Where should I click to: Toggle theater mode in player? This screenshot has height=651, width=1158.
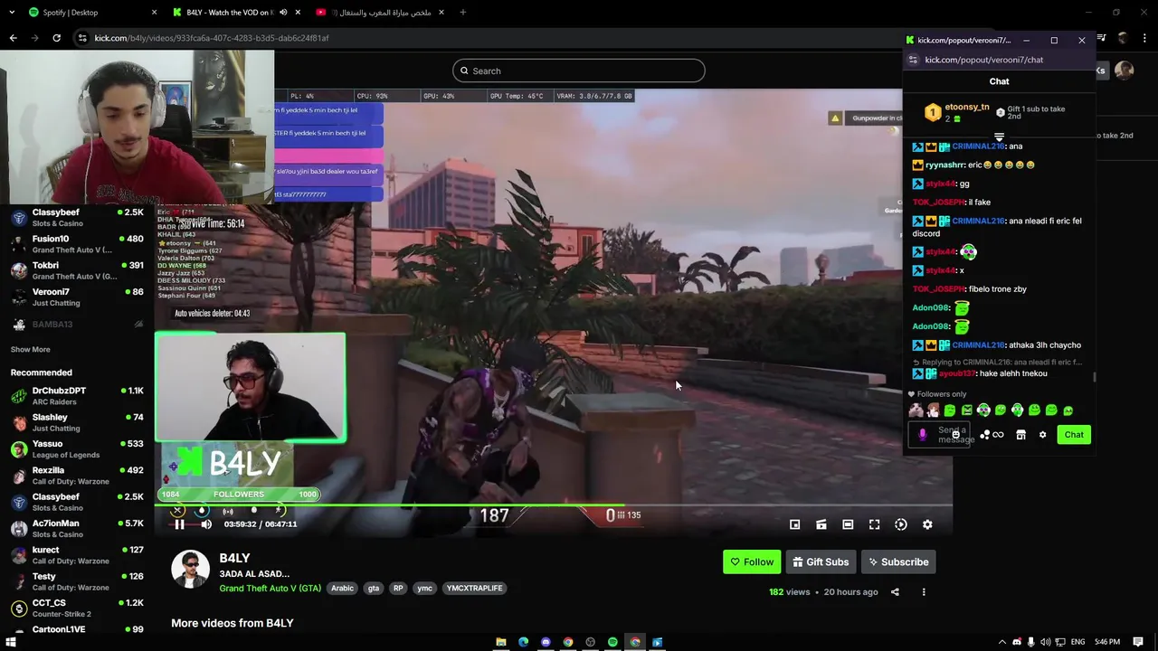848,524
